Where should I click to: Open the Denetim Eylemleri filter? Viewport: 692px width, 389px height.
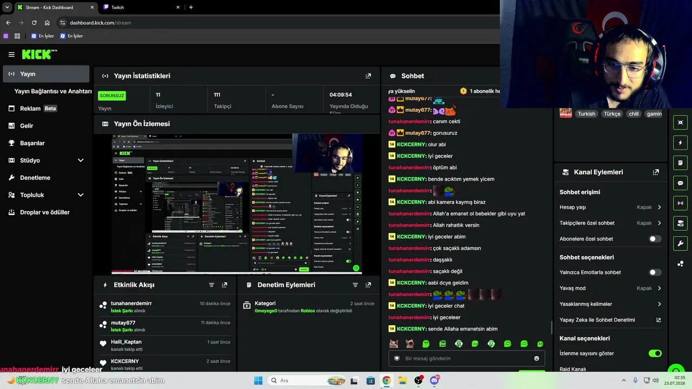coord(355,285)
